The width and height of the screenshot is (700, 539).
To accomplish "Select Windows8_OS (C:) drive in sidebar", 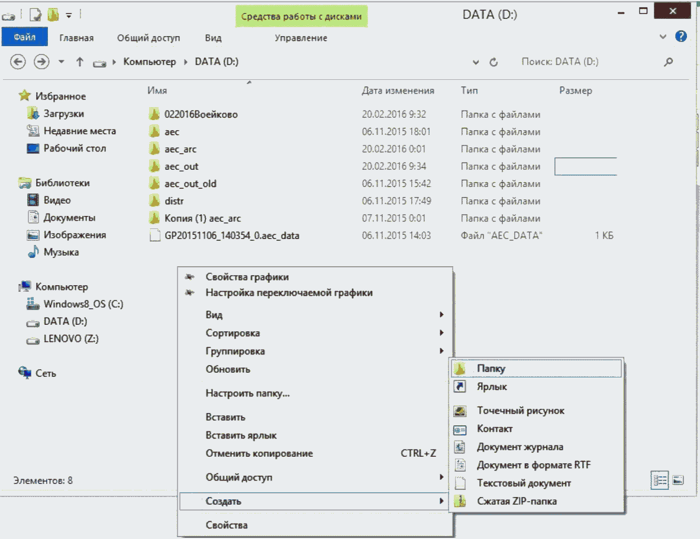I will pos(83,304).
